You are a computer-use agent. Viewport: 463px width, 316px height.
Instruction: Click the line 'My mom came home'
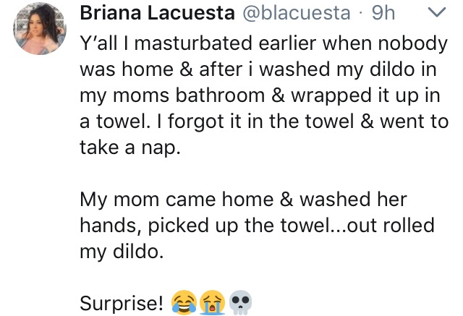click(243, 200)
